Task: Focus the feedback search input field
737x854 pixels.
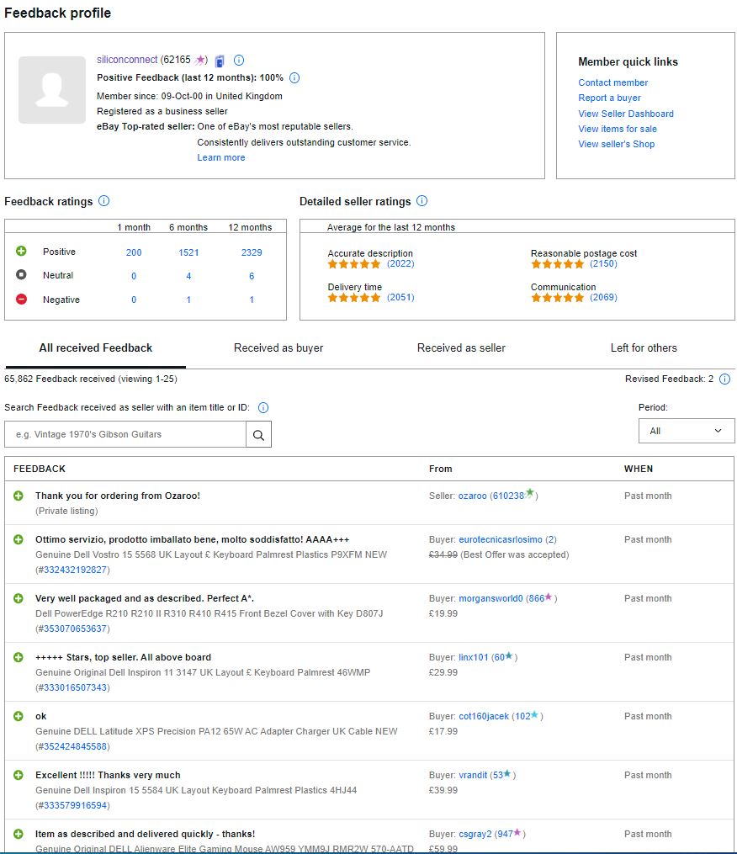Action: click(125, 435)
